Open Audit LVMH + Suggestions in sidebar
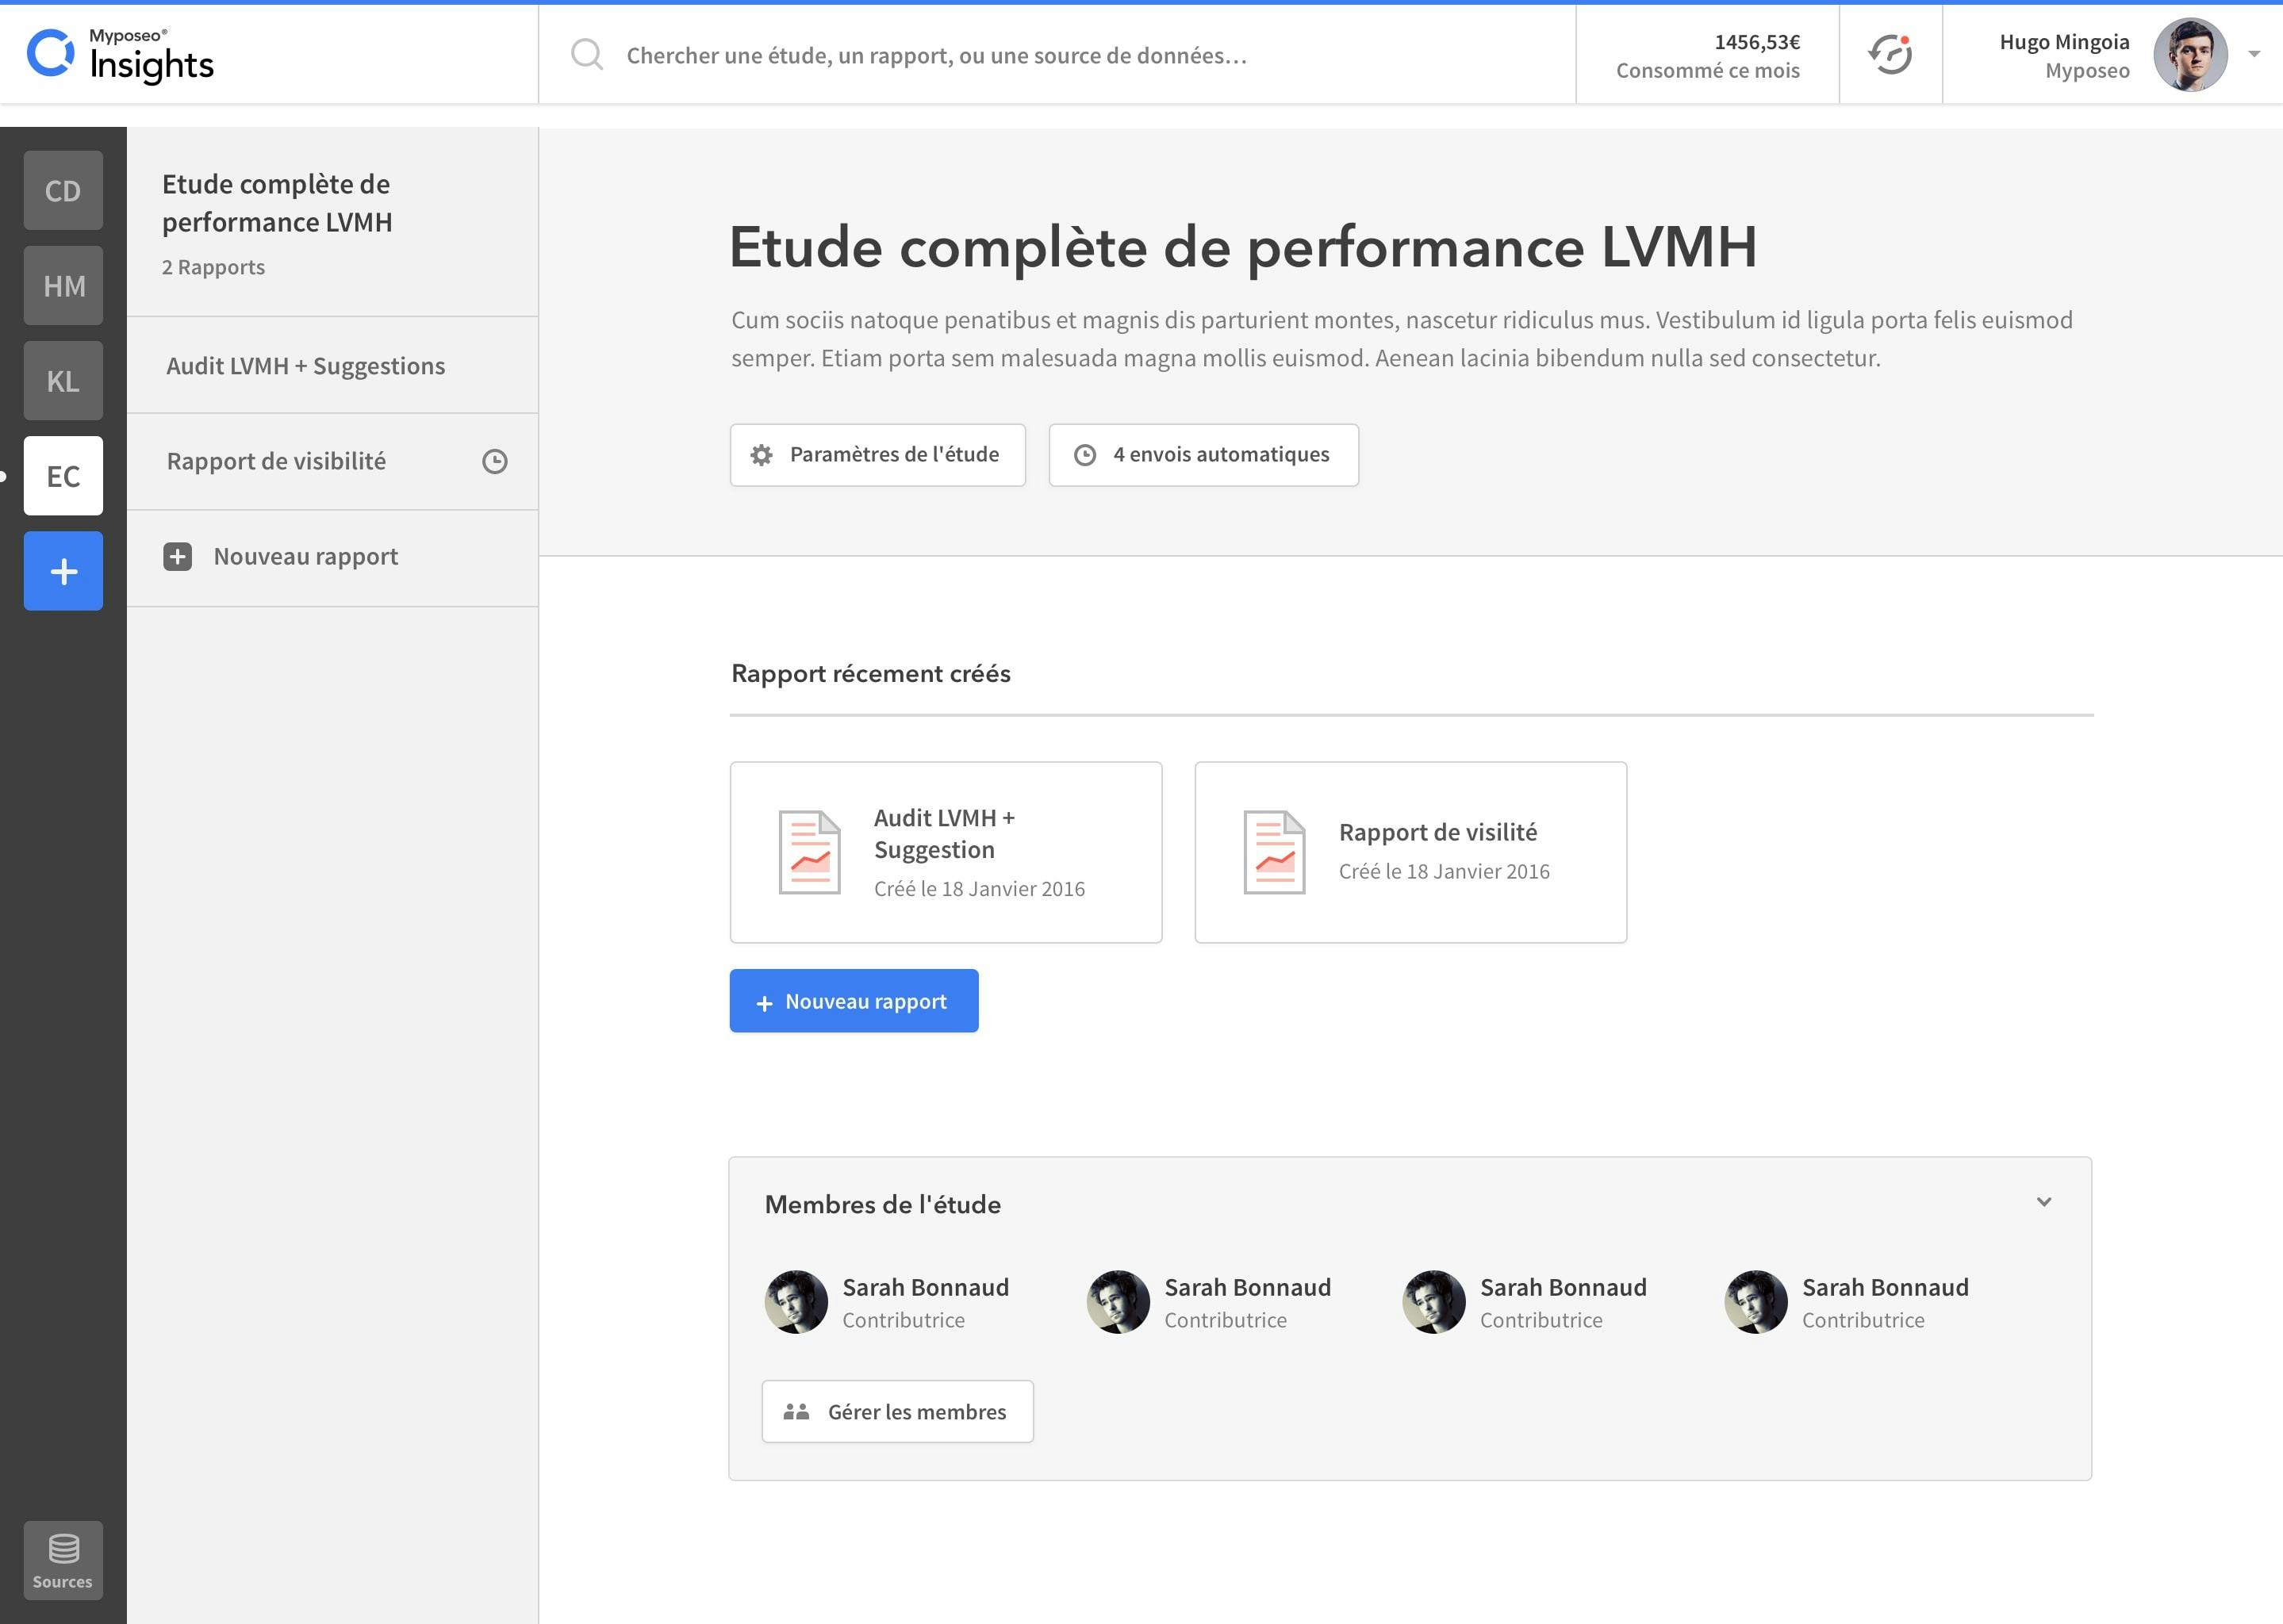 332,366
